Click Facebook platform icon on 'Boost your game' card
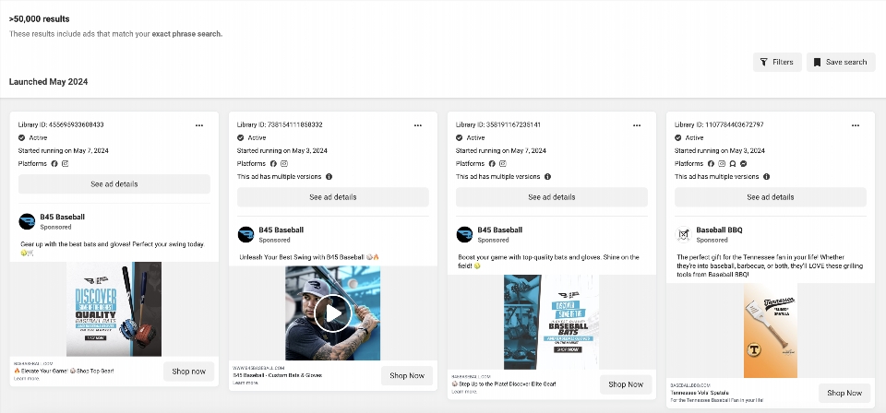Screen dimensions: 886x413 tap(492, 163)
